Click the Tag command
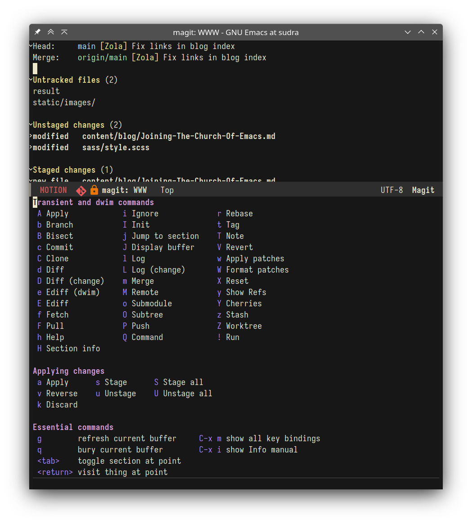The image size is (472, 524). tap(232, 225)
